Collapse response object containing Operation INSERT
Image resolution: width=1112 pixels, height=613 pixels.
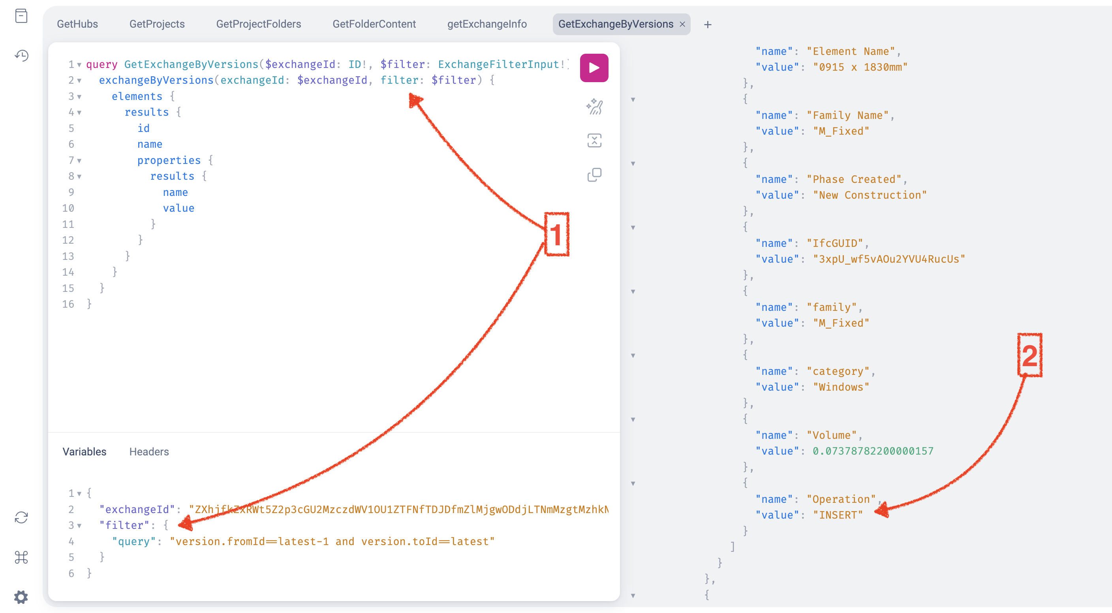point(633,483)
